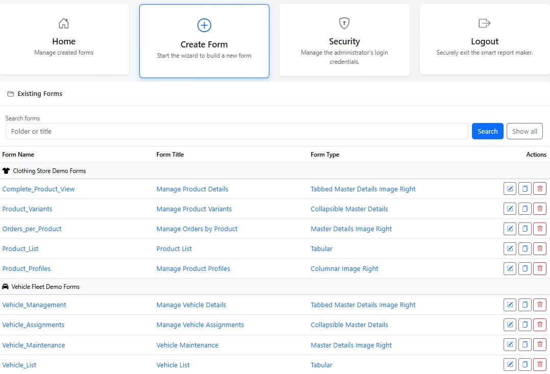The image size is (550, 374).
Task: Click the Form Name column header
Action: pos(18,155)
